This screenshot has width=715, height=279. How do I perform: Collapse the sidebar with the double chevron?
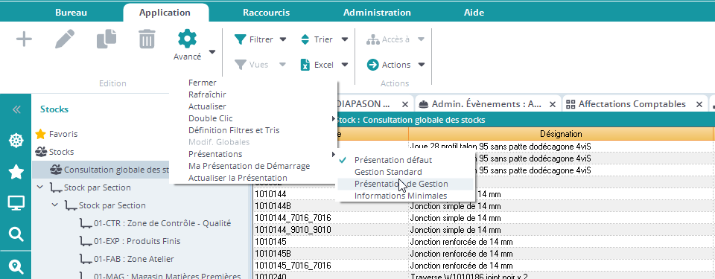16,109
